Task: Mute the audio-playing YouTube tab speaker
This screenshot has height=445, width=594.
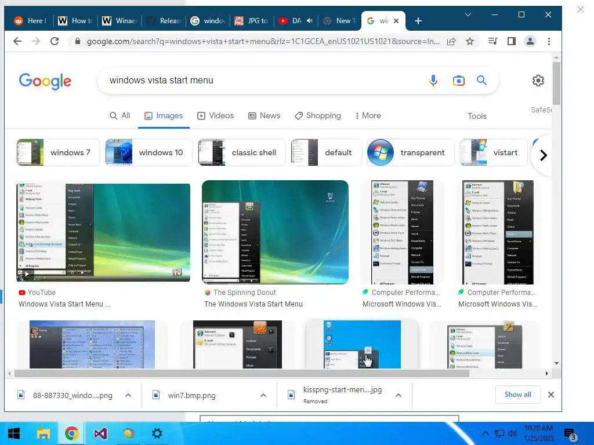Action: (x=310, y=21)
